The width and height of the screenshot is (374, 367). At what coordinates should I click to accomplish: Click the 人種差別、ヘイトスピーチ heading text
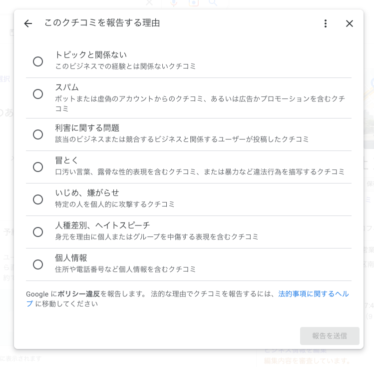102,225
